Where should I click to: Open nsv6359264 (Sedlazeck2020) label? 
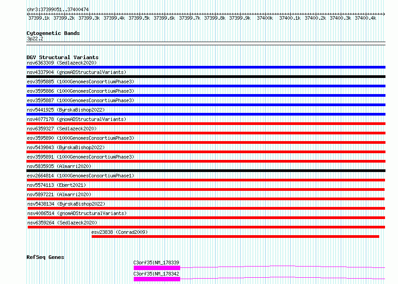pyautogui.click(x=62, y=223)
